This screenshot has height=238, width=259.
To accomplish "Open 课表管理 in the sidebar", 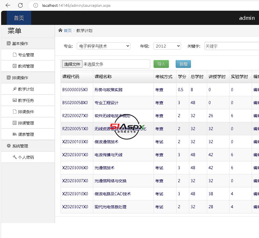I will pyautogui.click(x=26, y=134).
